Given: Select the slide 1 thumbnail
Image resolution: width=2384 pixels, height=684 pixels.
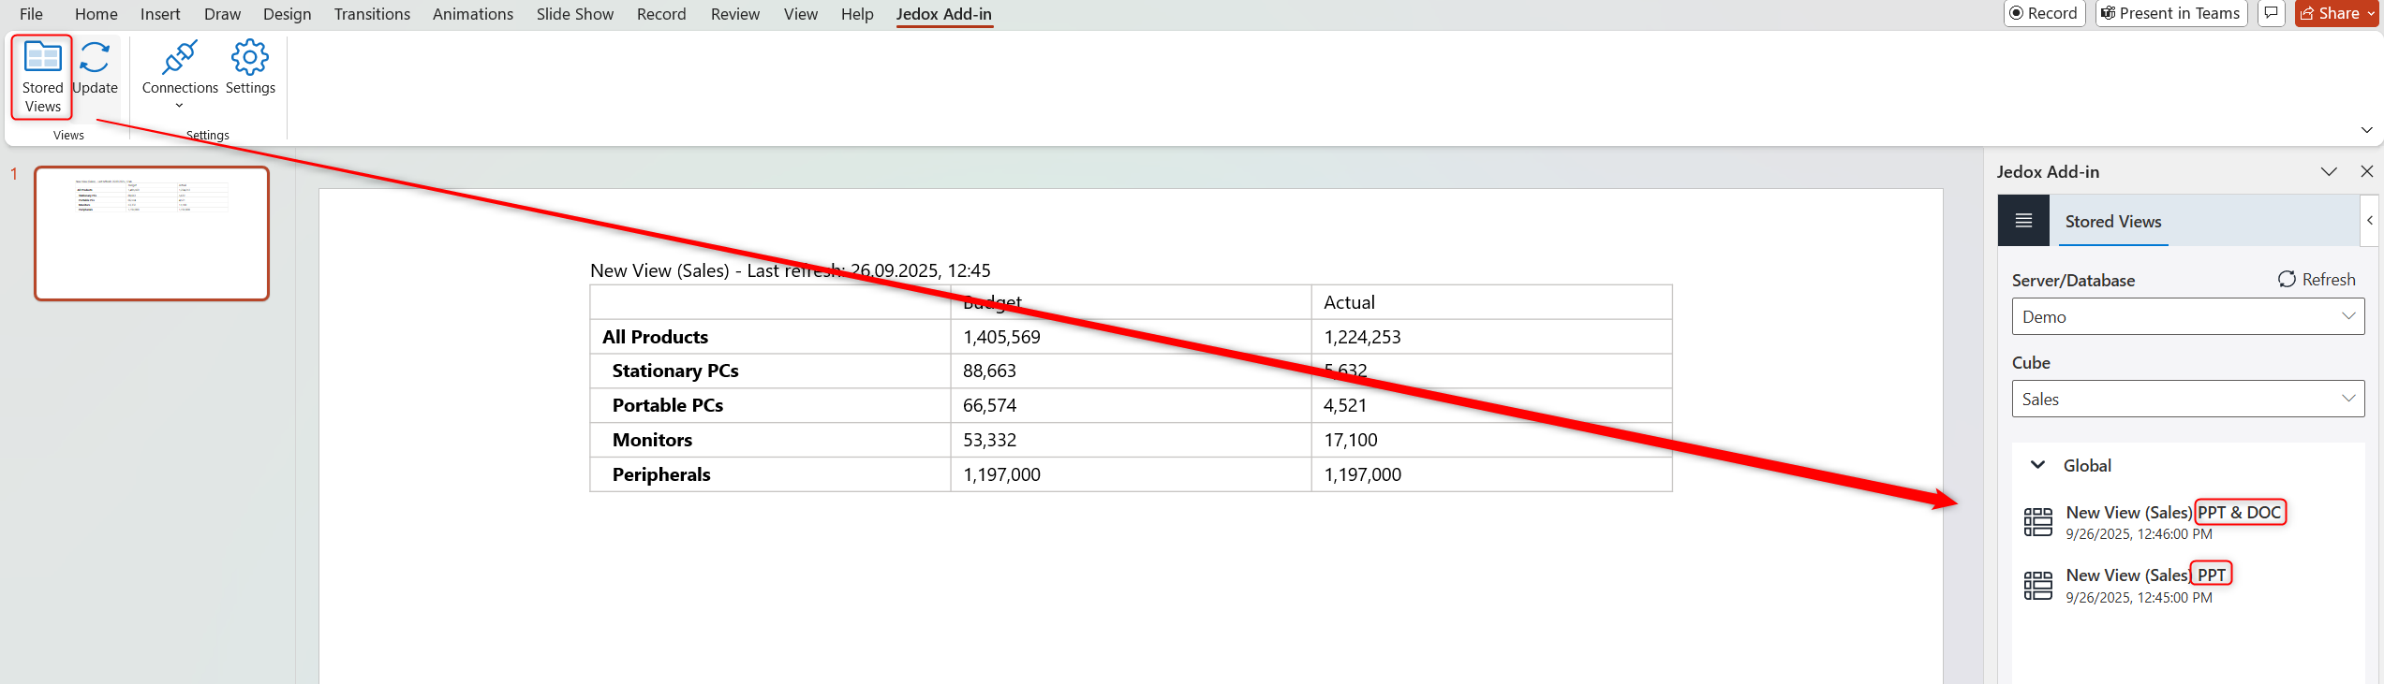Looking at the screenshot, I should 152,233.
